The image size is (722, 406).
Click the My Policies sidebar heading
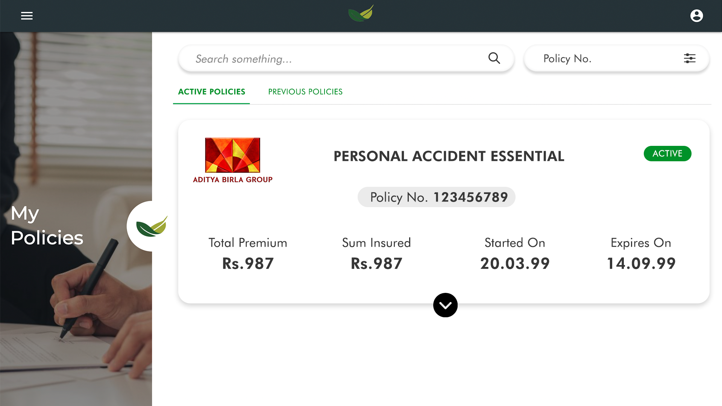click(x=47, y=226)
